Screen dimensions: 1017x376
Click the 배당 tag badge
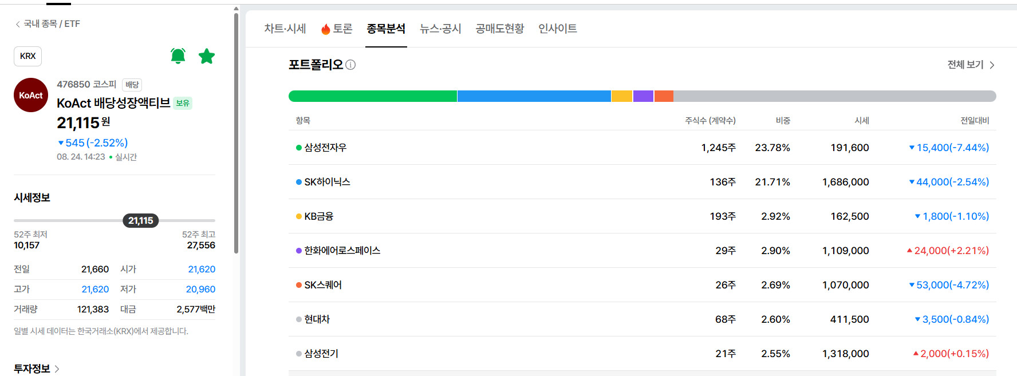132,85
